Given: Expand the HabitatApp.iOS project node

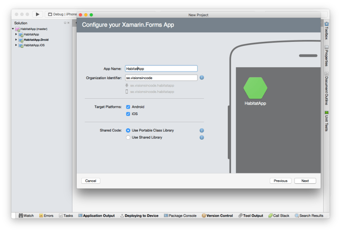Looking at the screenshot, I should (x=16, y=45).
